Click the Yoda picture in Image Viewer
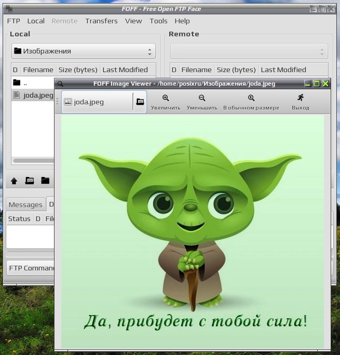The height and width of the screenshot is (355, 340). coord(193,231)
